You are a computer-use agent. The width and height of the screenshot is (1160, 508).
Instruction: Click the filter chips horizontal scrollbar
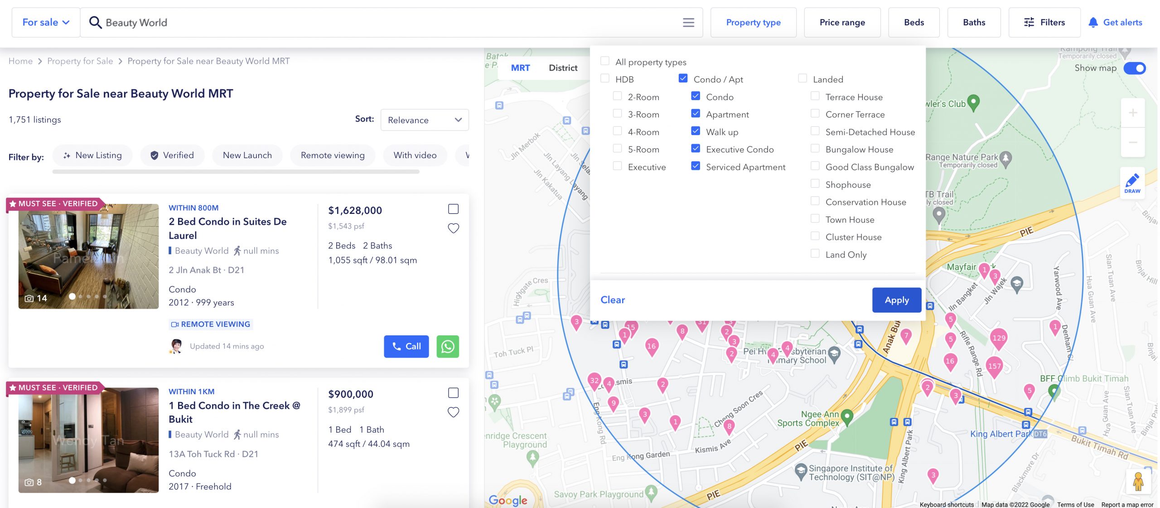[236, 172]
